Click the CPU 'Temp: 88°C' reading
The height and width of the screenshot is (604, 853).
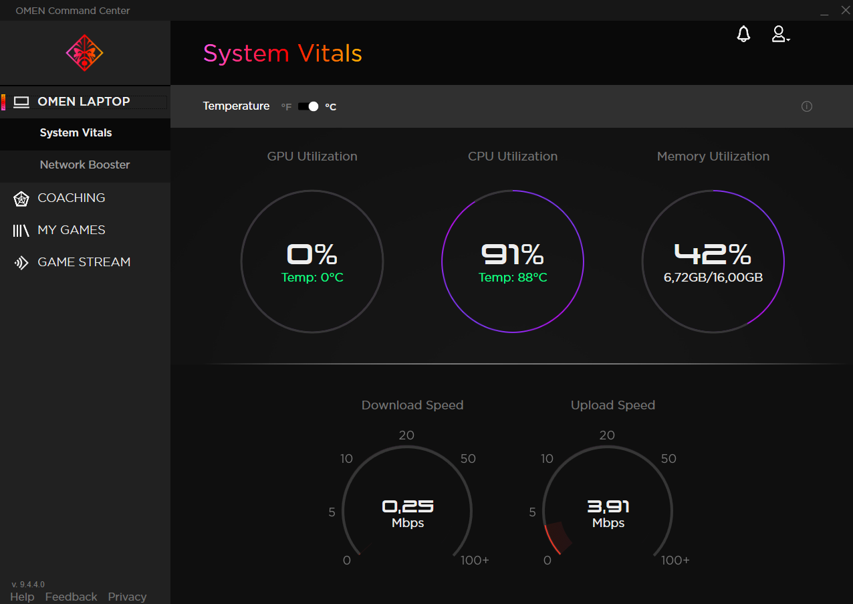513,278
